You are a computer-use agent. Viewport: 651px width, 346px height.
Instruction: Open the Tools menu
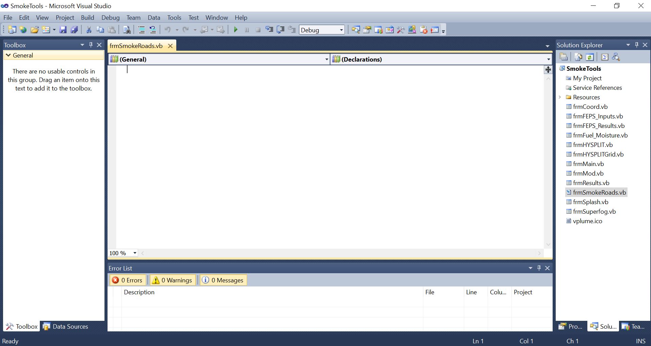174,18
